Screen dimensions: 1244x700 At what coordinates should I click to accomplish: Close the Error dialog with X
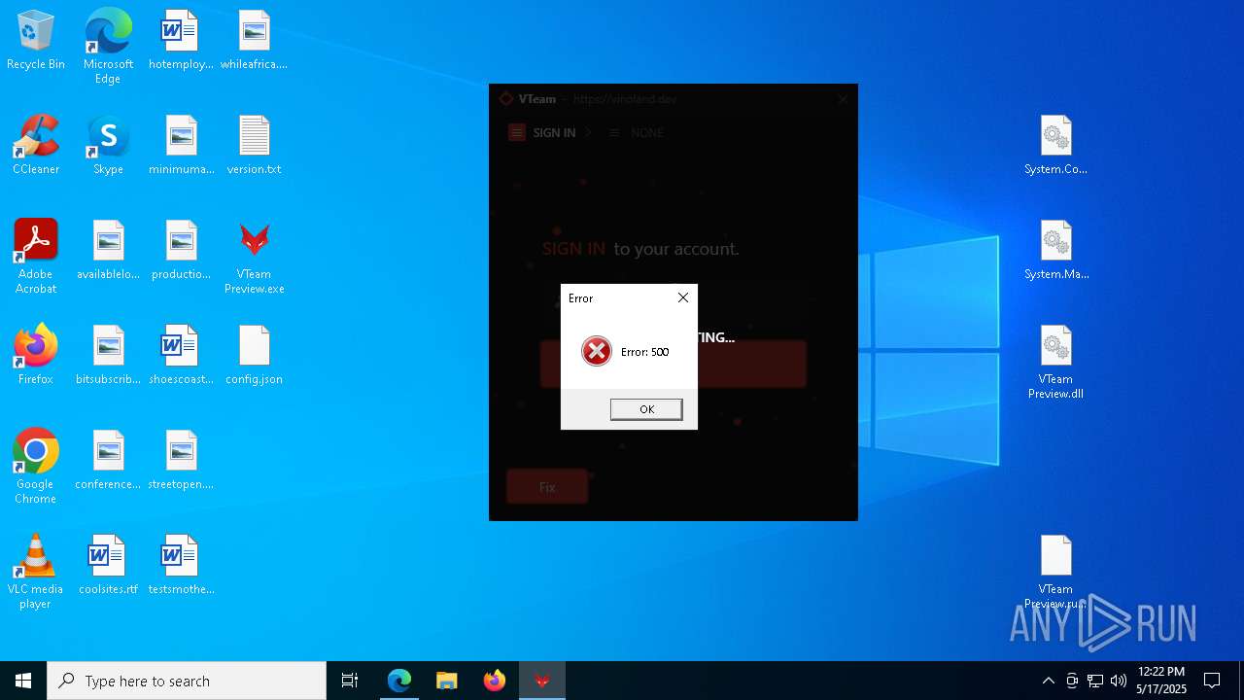coord(682,297)
